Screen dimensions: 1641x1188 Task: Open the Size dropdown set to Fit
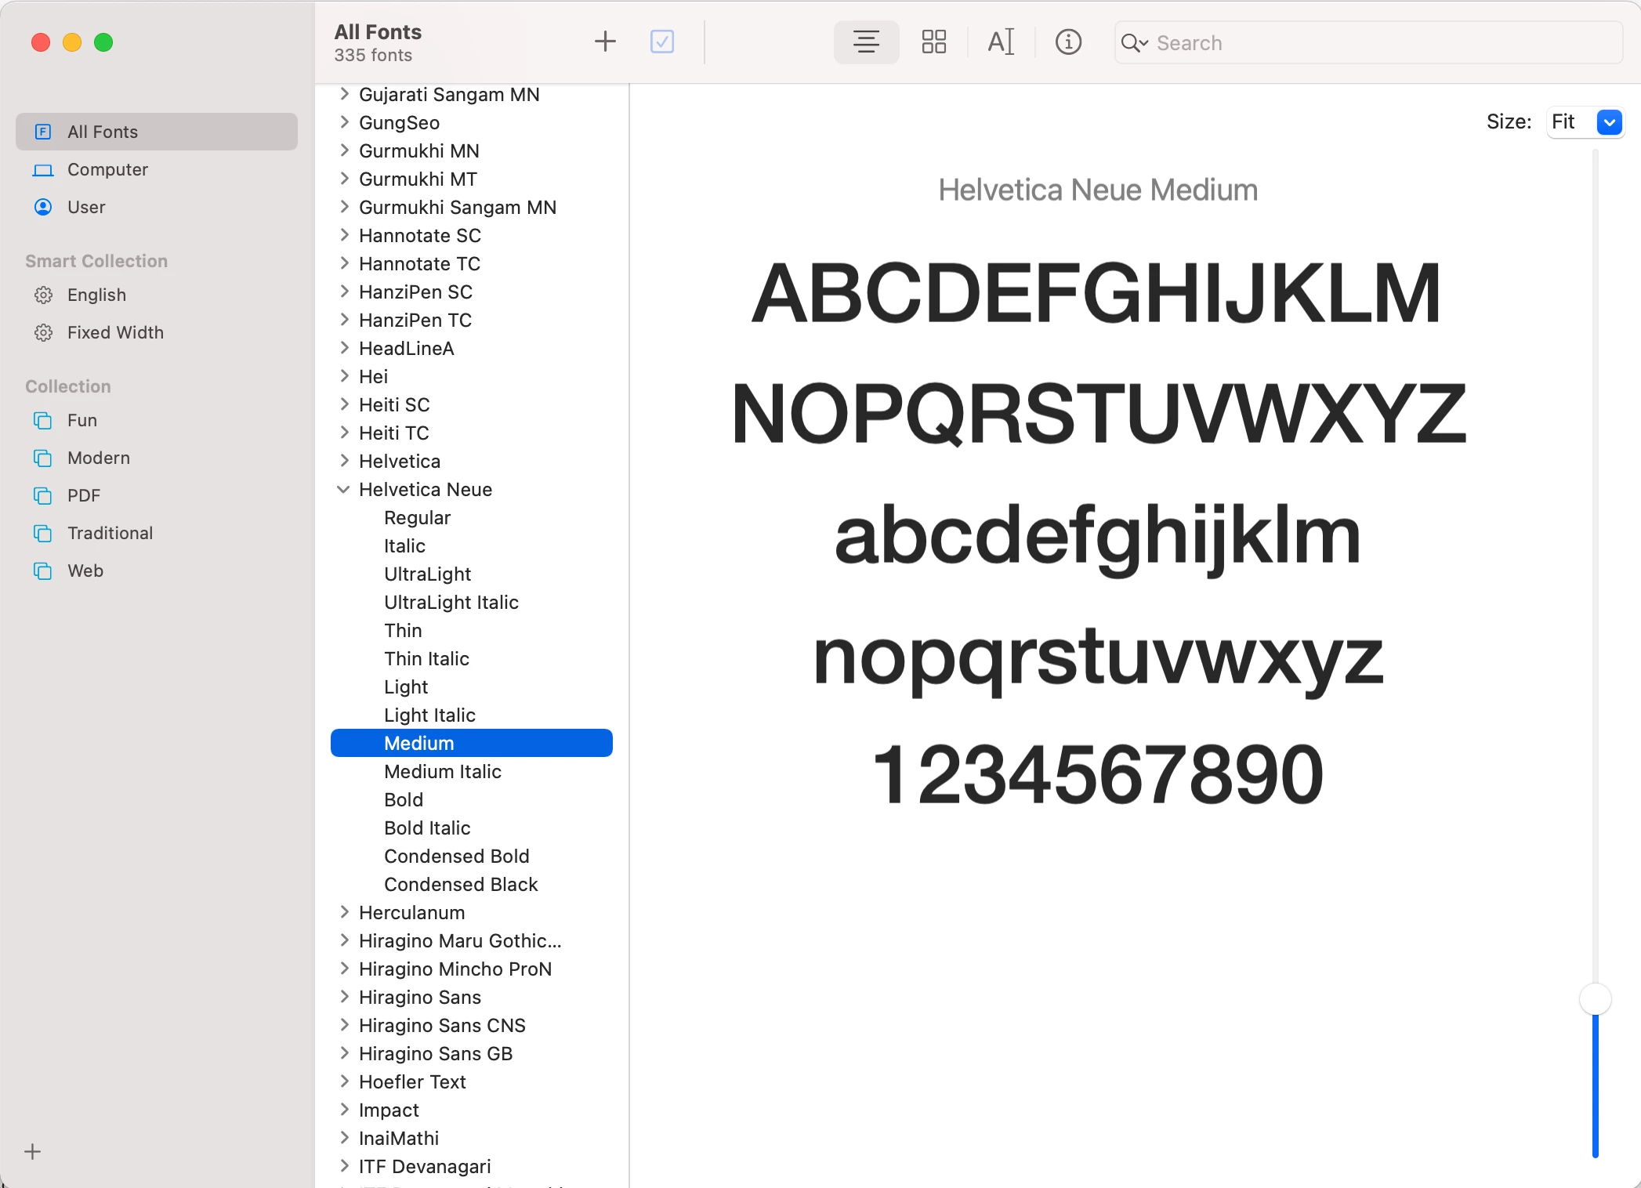click(1609, 122)
